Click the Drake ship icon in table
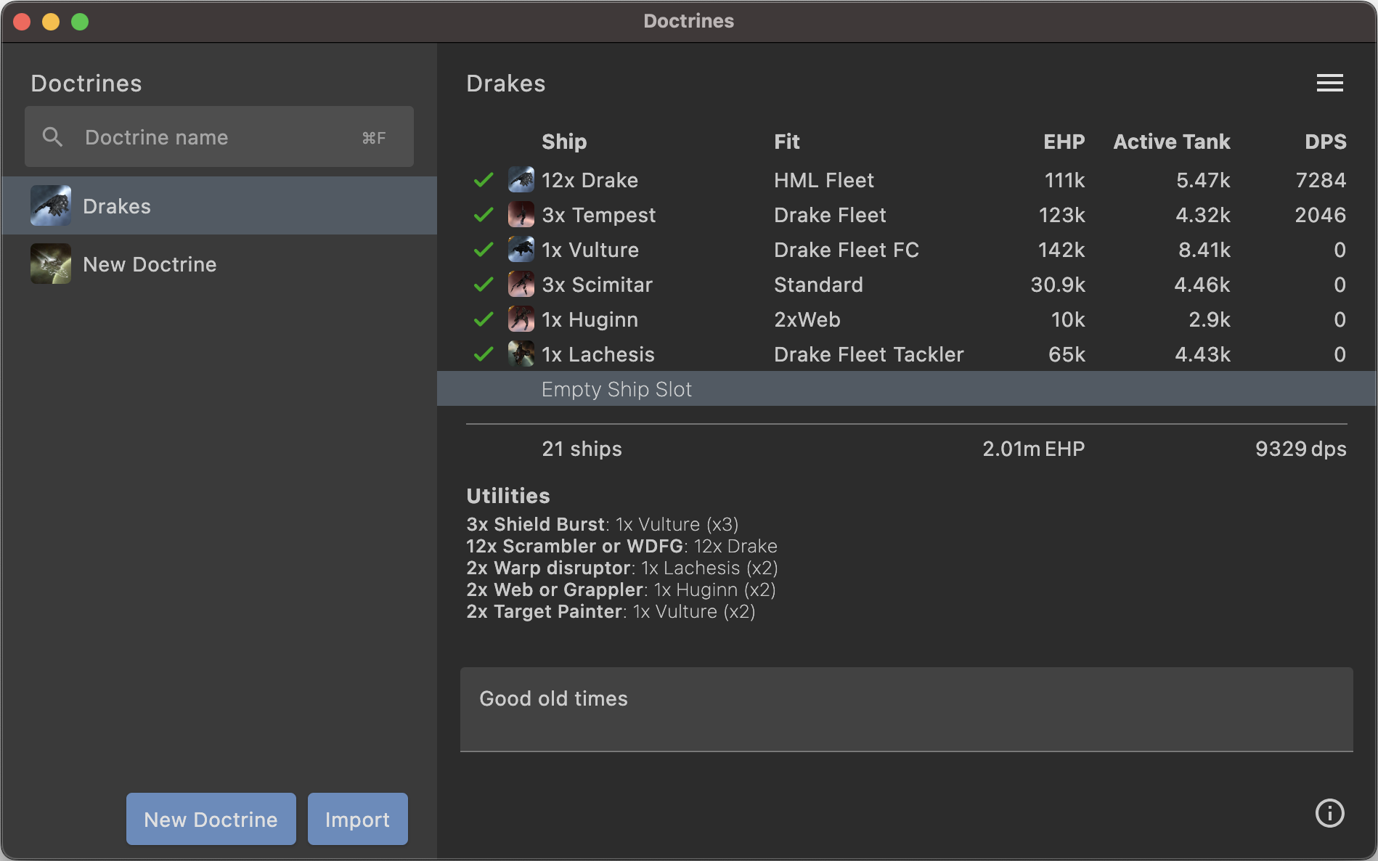The height and width of the screenshot is (861, 1378). [x=521, y=179]
